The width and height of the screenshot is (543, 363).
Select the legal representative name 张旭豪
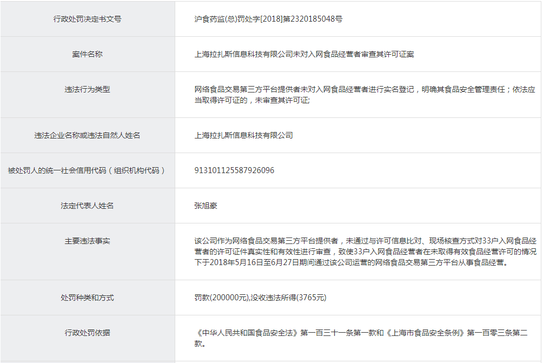pos(206,206)
